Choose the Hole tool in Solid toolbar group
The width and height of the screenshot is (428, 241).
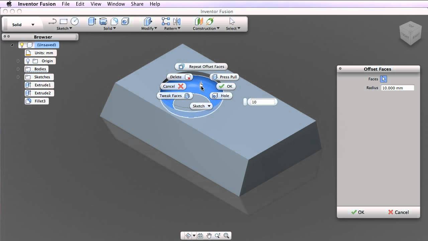pos(125,21)
